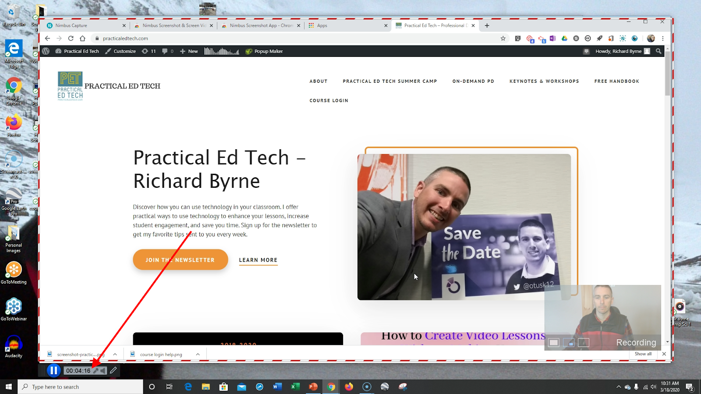This screenshot has width=701, height=394.
Task: Expand options for screenshot-practic...png download
Action: [115, 354]
